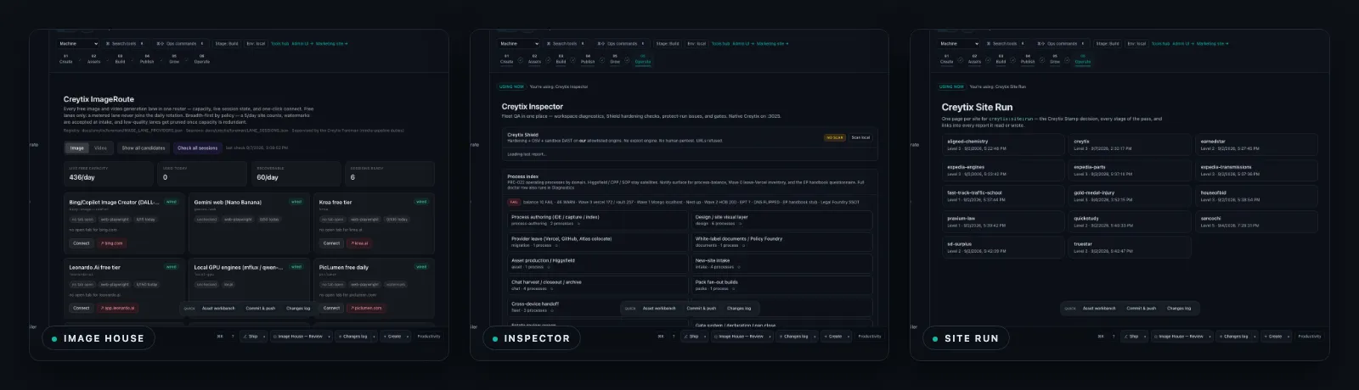Click Check all sessions button
Viewport: 1359px width, 390px height.
tap(197, 148)
